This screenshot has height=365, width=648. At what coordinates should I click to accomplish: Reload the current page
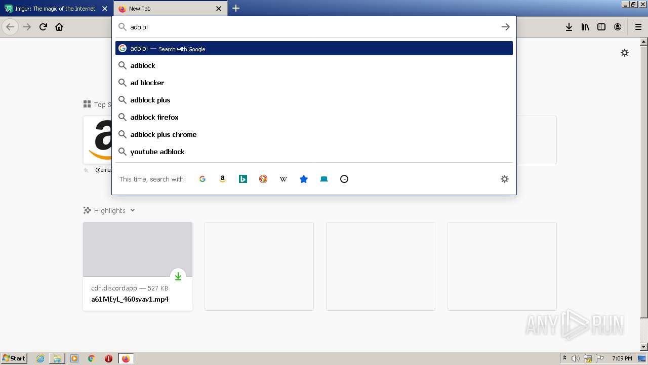point(43,27)
